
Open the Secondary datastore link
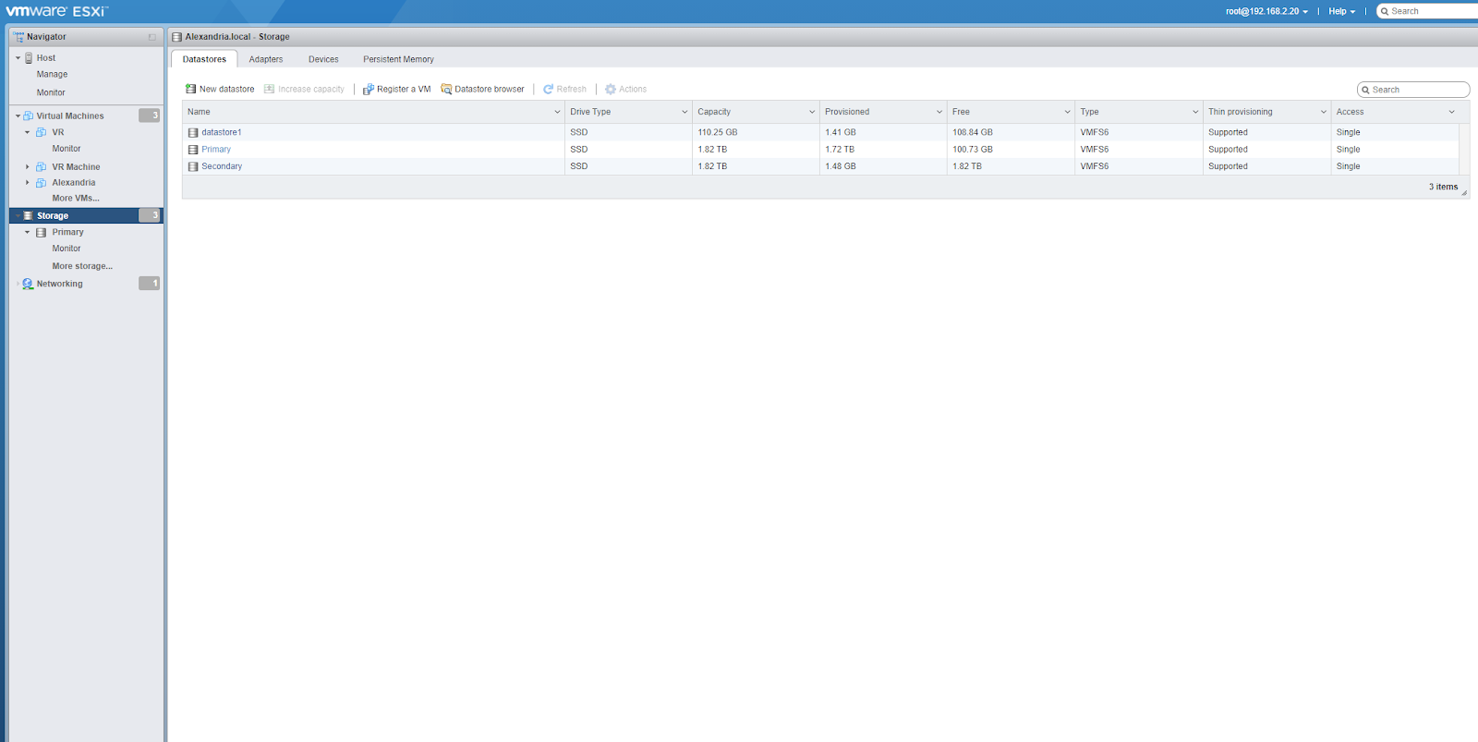click(x=222, y=166)
